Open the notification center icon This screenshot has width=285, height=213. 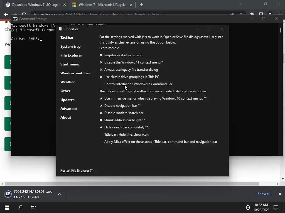[276, 207]
